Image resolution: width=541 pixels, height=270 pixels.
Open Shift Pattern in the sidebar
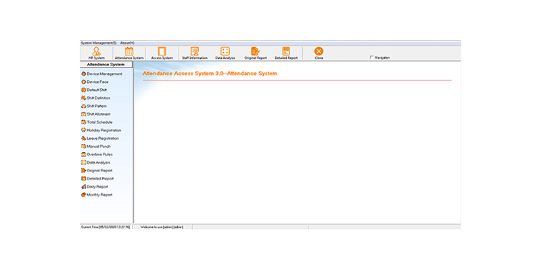94,106
